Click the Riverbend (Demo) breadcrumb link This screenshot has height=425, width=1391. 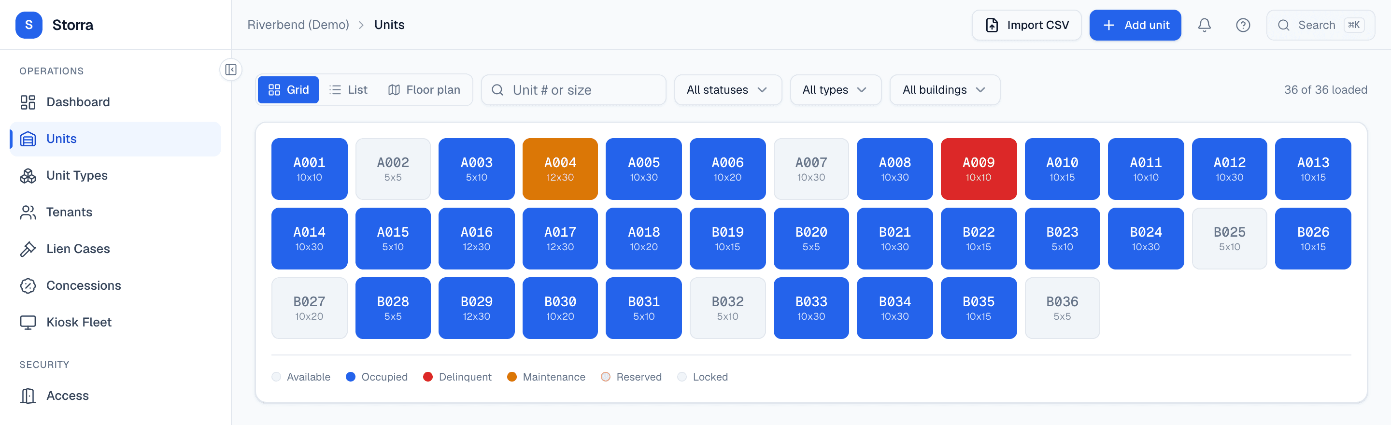(298, 25)
